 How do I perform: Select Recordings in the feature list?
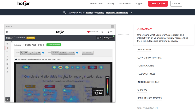click(144, 50)
